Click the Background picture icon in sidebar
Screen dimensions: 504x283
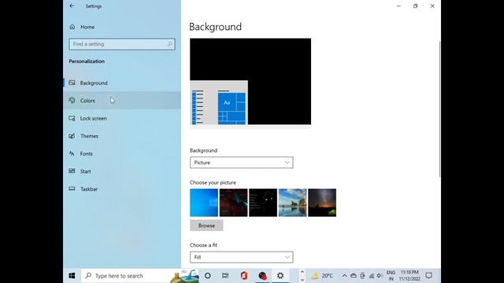pyautogui.click(x=72, y=83)
